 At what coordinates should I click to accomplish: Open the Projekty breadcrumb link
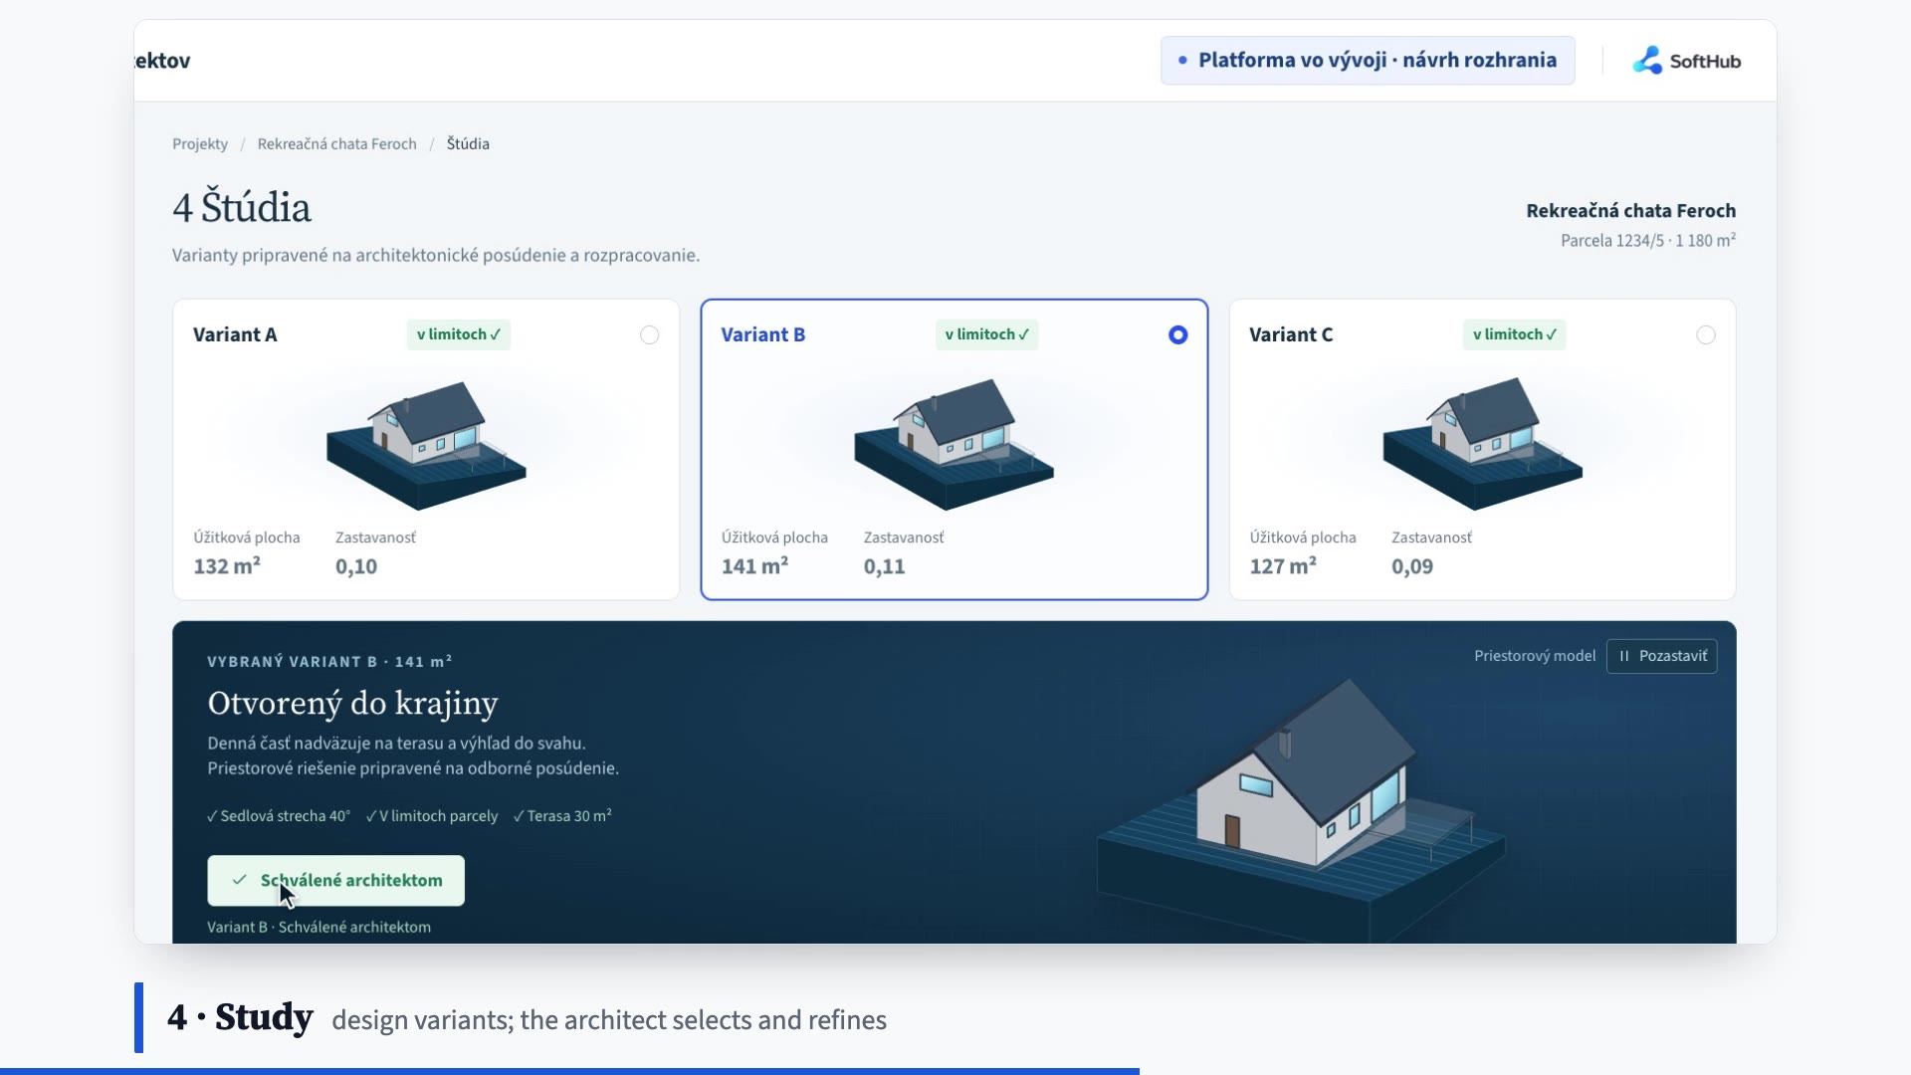(200, 143)
